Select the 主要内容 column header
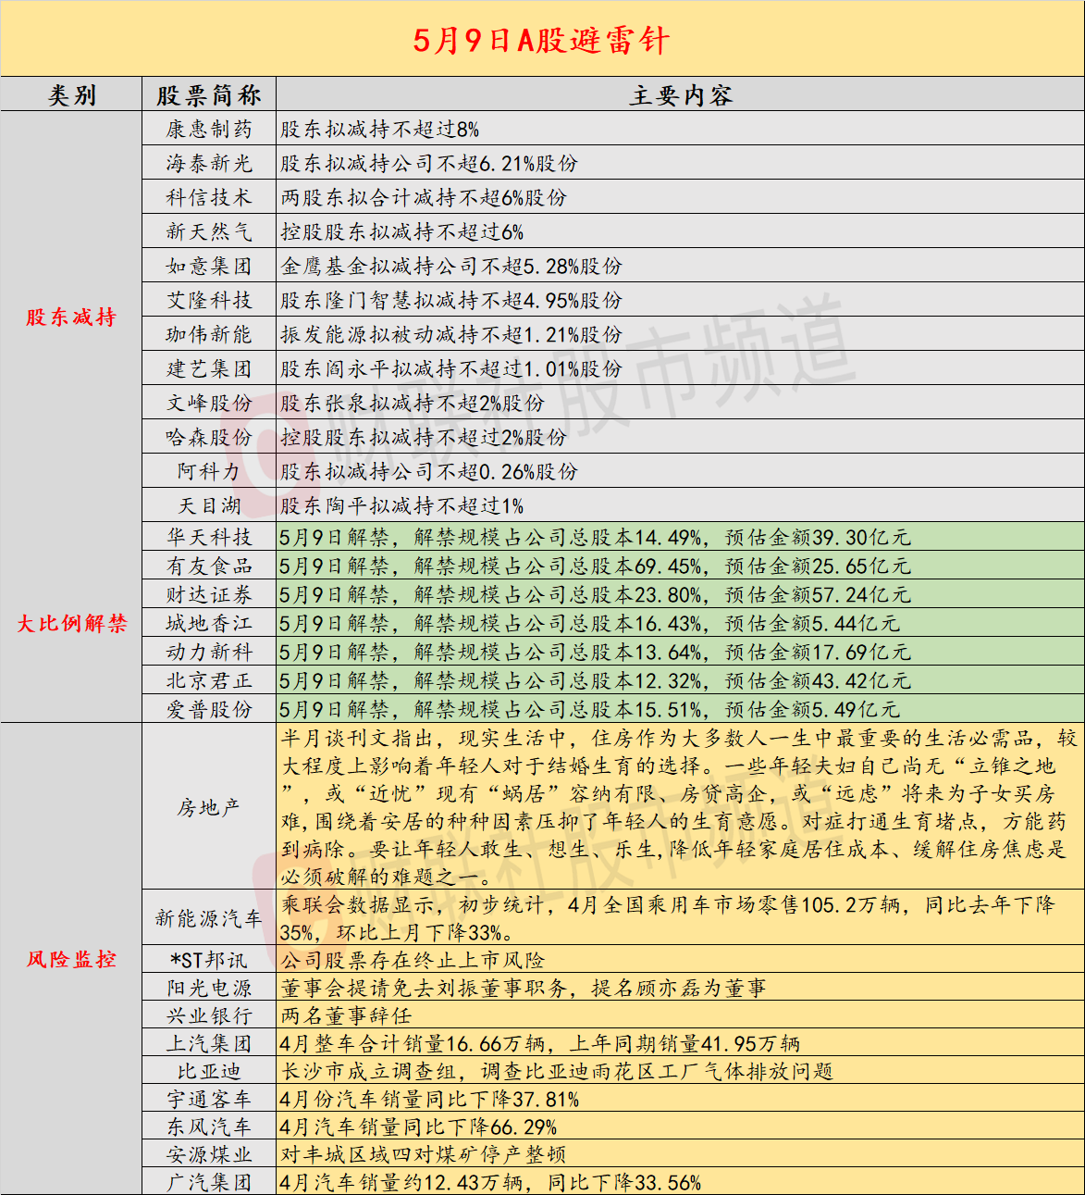The width and height of the screenshot is (1085, 1195). pos(680,94)
